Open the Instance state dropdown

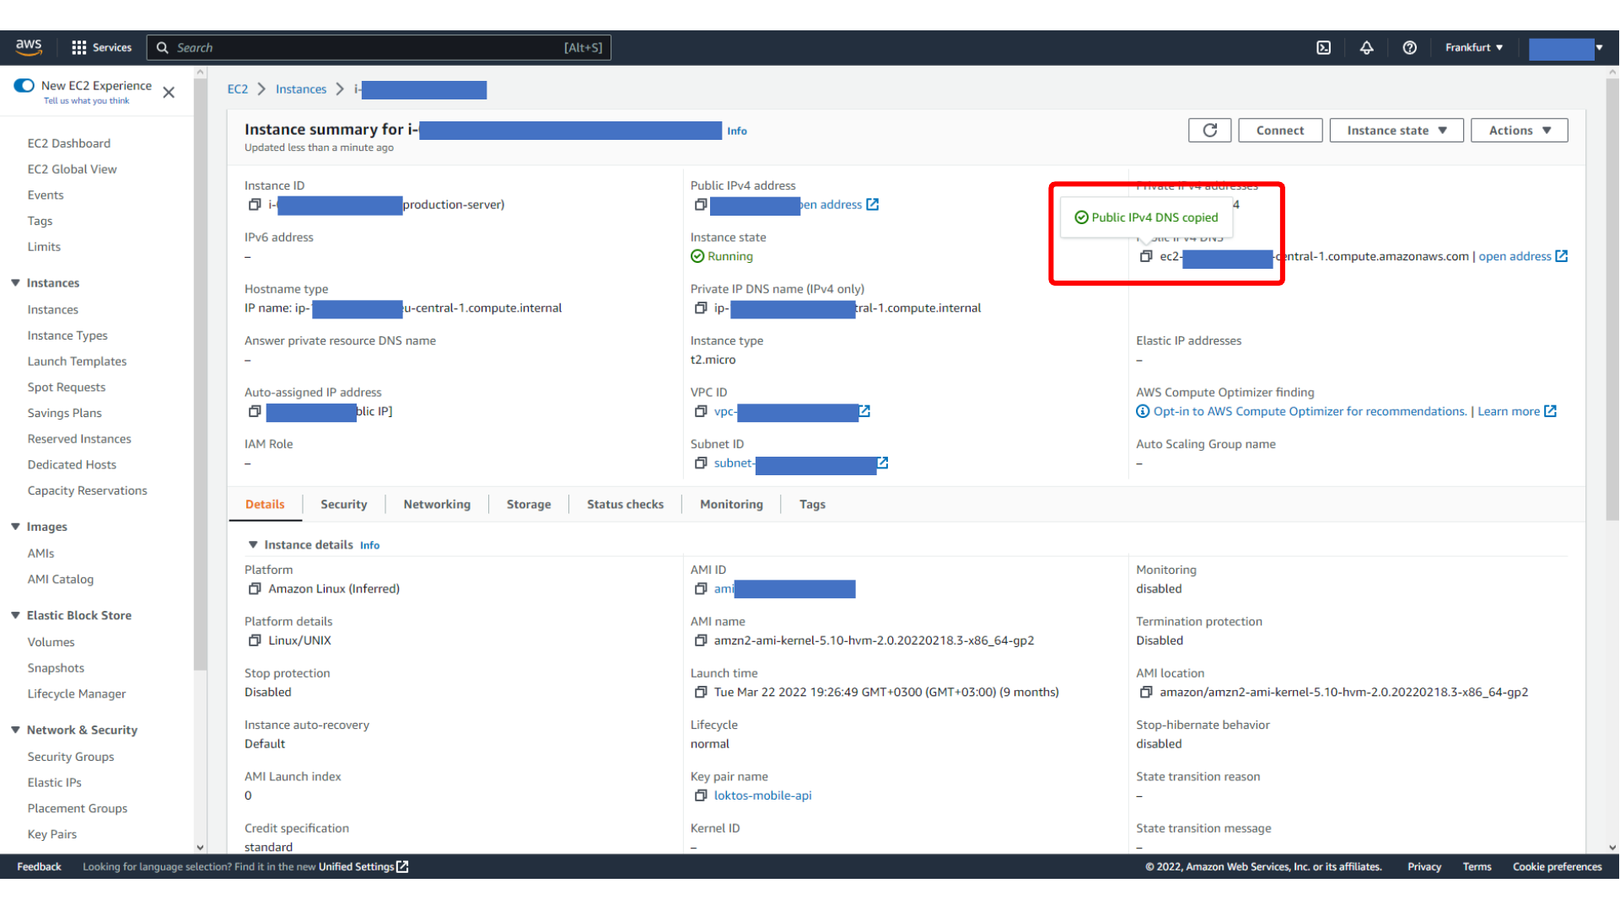click(x=1397, y=130)
